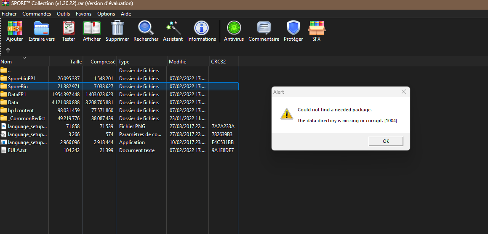Sort by the Compressé column header
This screenshot has width=488, height=234.
[100, 62]
